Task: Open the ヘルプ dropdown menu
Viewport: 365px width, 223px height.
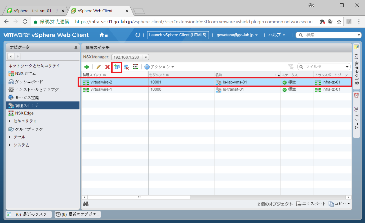Action: point(277,35)
